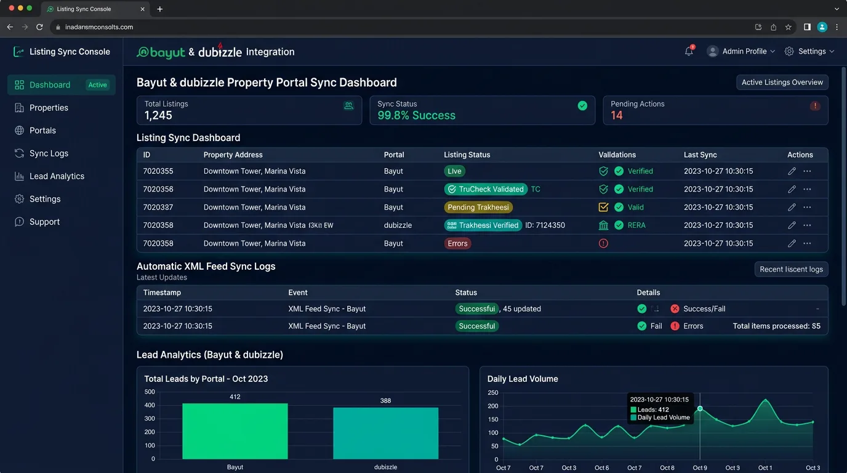
Task: Open more actions for the Errors row
Action: (807, 243)
